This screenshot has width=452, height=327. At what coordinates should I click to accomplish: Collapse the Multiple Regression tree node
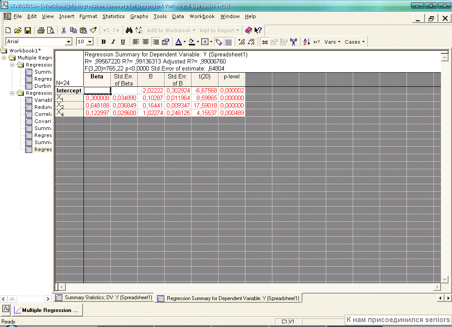click(x=4, y=58)
